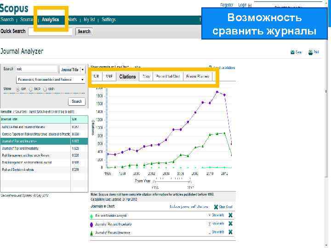This screenshot has height=248, width=331.
Task: Select the highlighted Journal of Risk and Insurance row
Action: pyautogui.click(x=44, y=141)
